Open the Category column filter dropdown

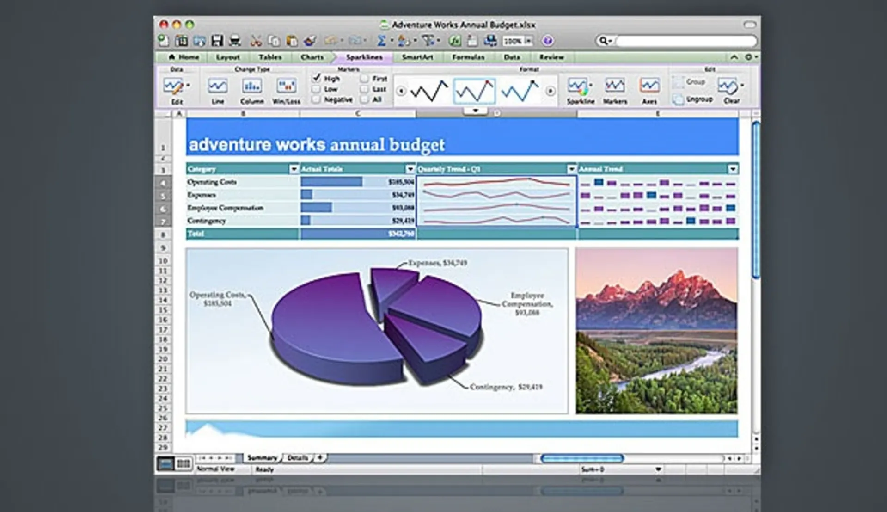(x=294, y=169)
